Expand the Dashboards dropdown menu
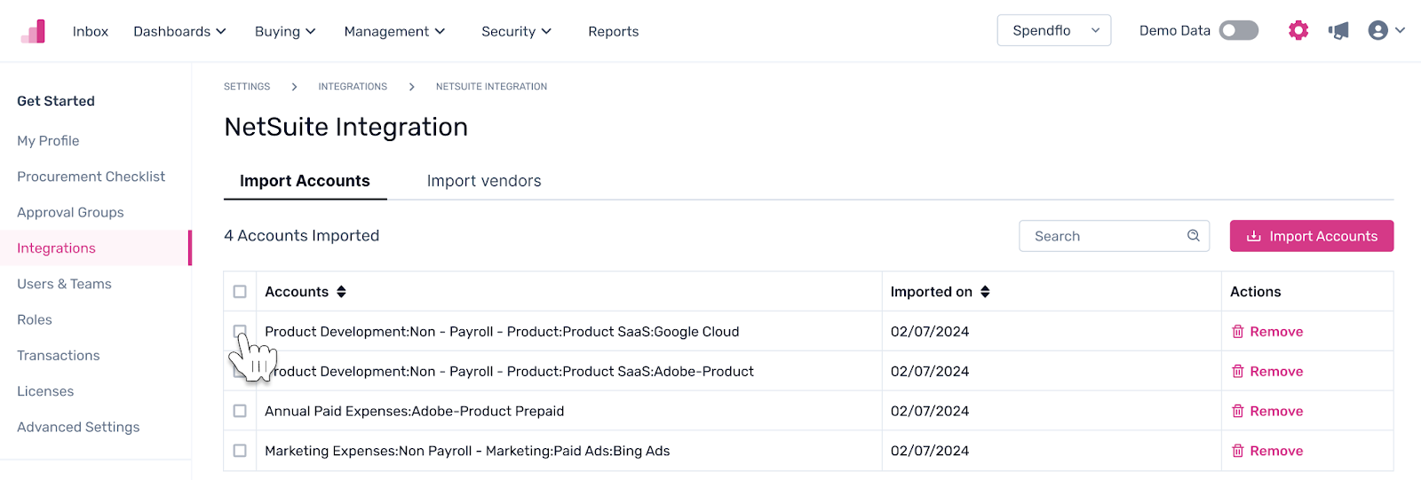 (x=179, y=31)
